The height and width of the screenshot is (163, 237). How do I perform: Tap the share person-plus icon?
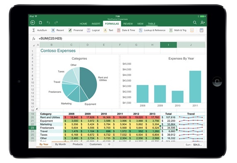click(x=202, y=22)
